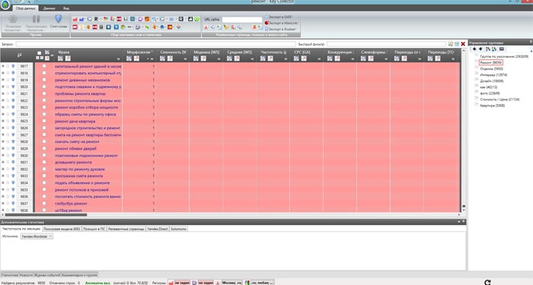Click the Остановка процессов button
533x285 pixels.
pos(13,23)
